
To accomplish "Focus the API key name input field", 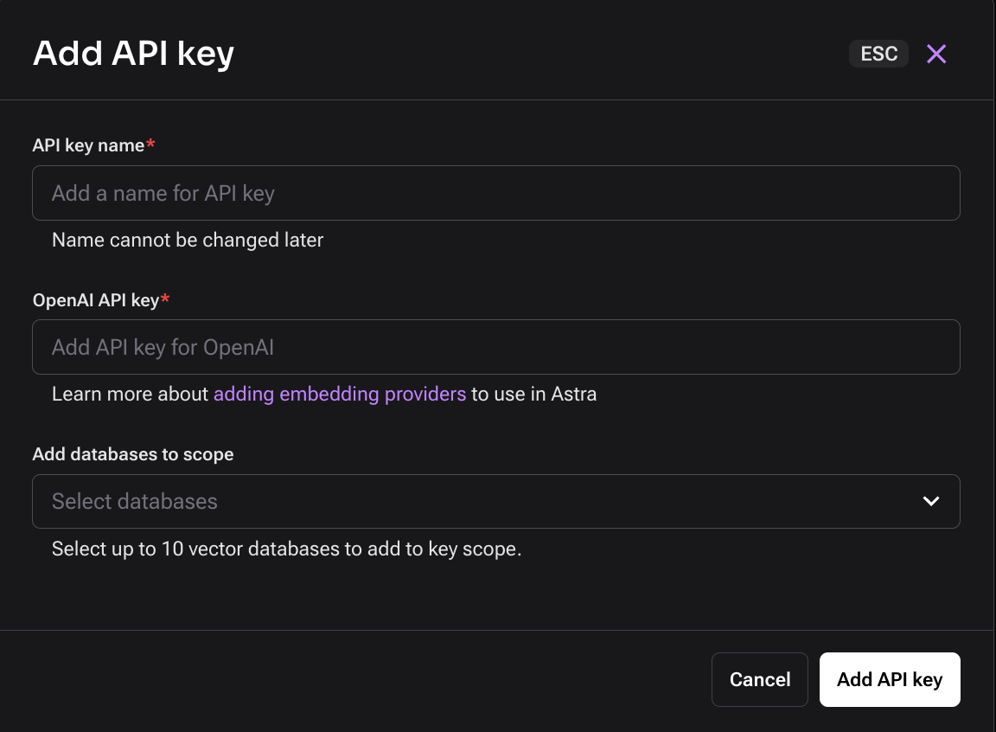I will pyautogui.click(x=495, y=193).
